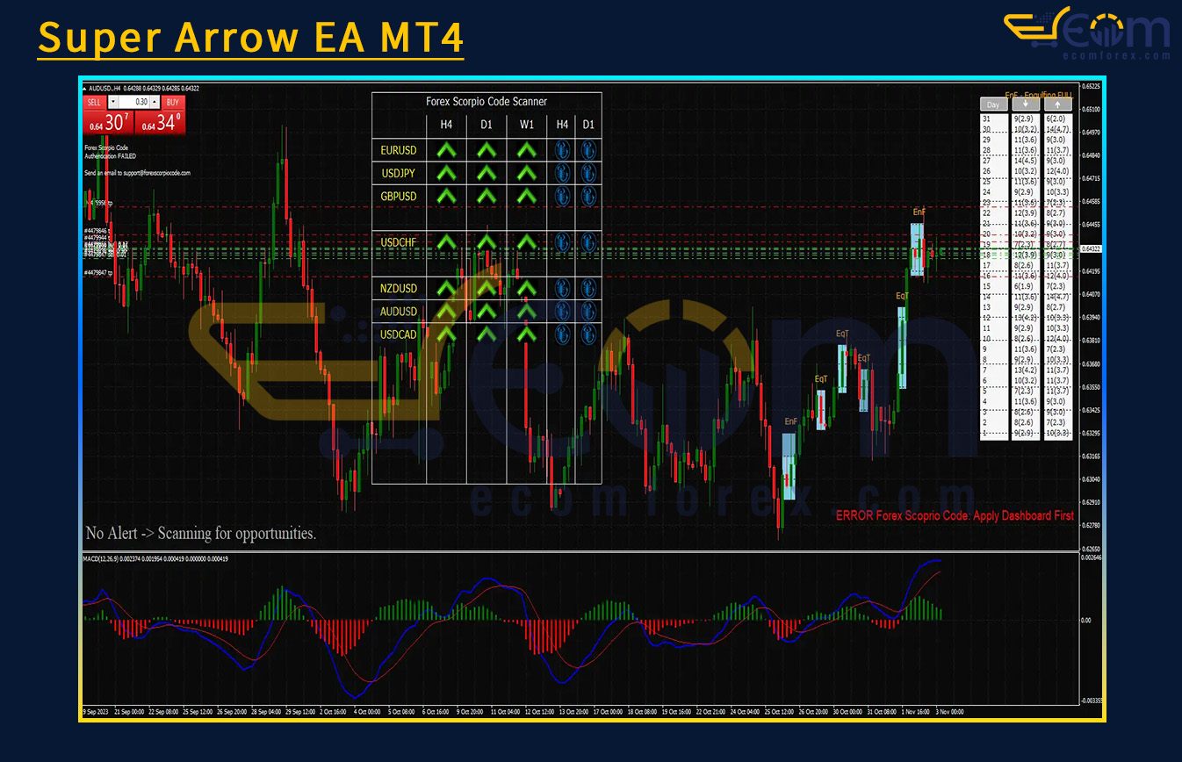Open the USDCAD D1 scorpion icon

coord(588,334)
